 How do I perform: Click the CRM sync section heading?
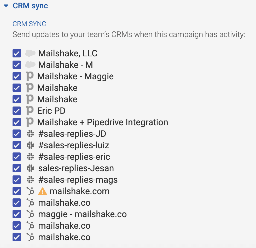pos(30,6)
